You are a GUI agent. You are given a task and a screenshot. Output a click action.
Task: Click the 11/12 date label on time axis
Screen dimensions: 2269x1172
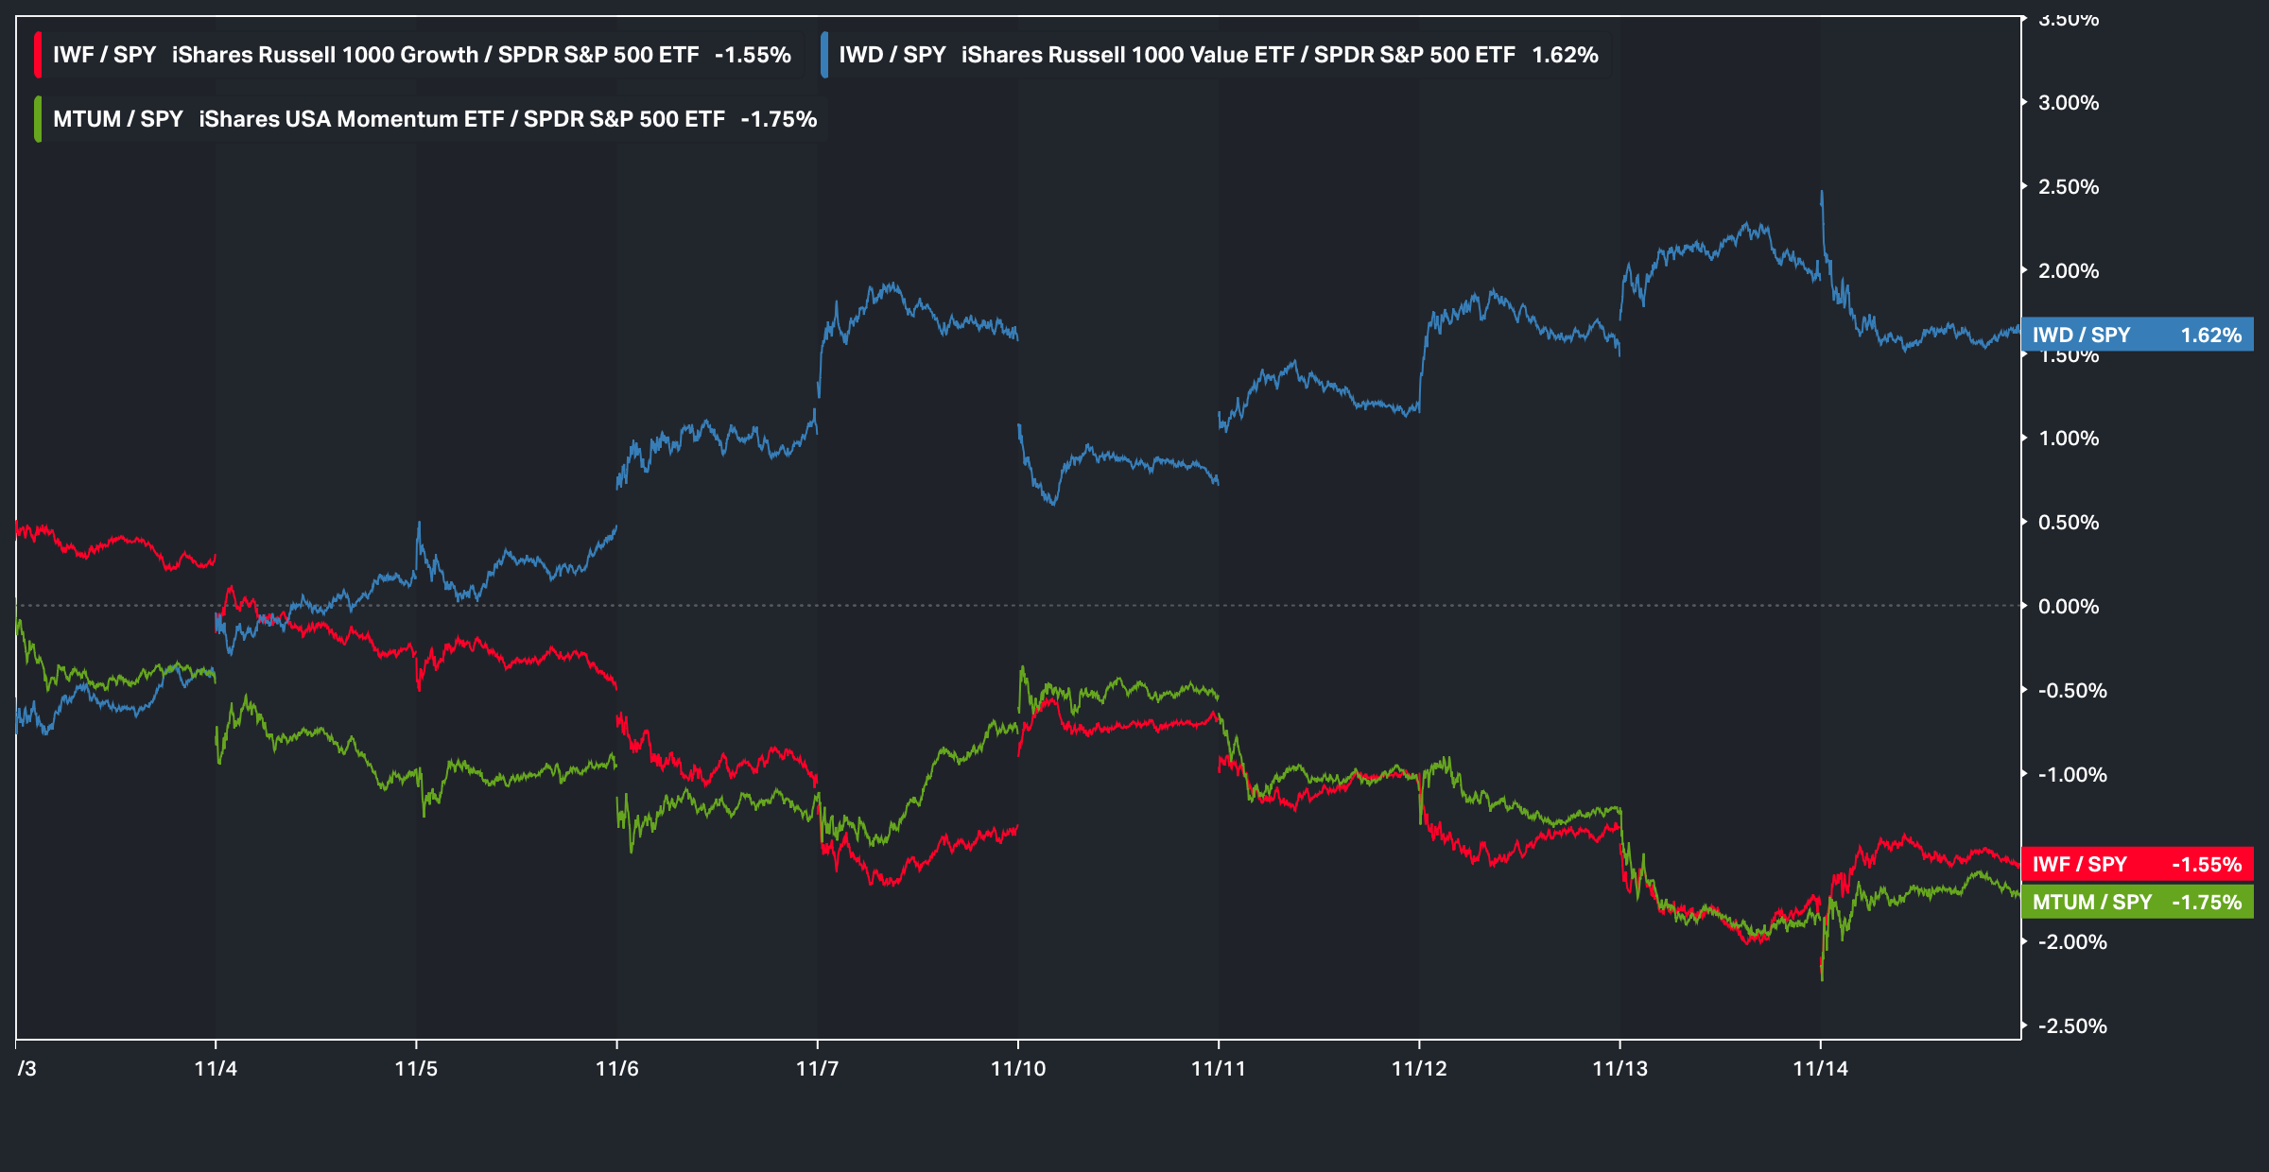coord(1419,1068)
